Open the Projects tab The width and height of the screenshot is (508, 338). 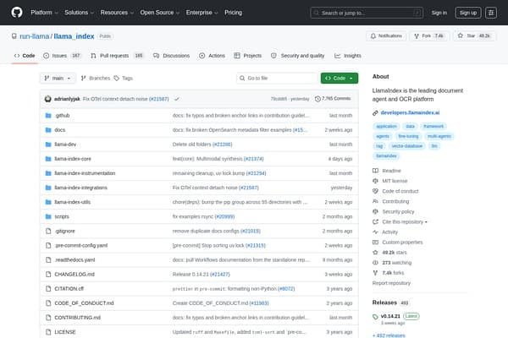[248, 56]
